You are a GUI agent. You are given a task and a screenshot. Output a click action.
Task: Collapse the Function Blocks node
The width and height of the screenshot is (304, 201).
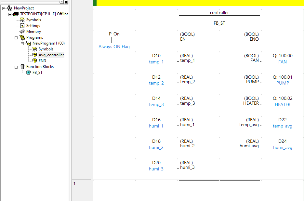coord(16,67)
